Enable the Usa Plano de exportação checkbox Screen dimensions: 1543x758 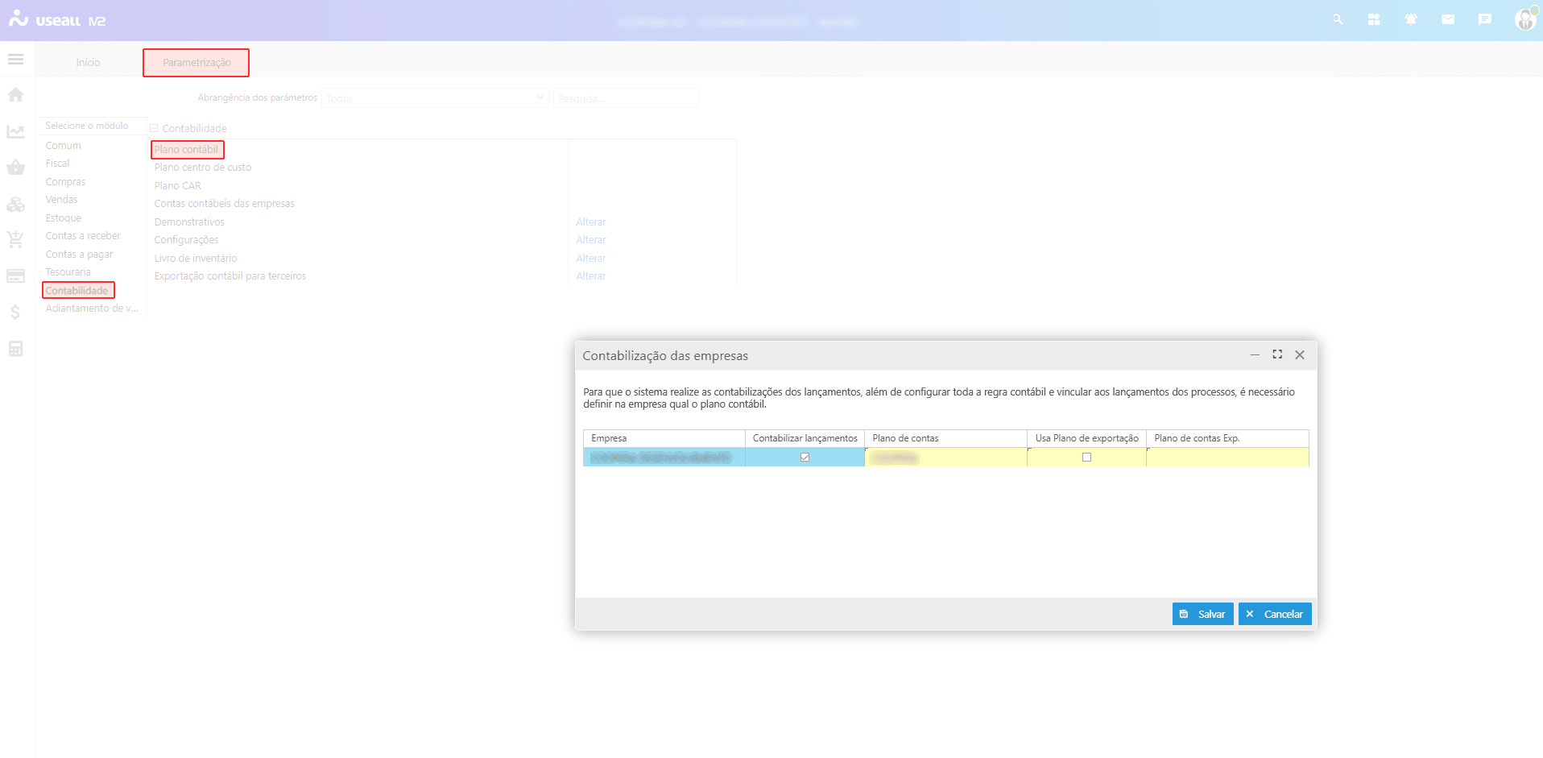(1086, 458)
